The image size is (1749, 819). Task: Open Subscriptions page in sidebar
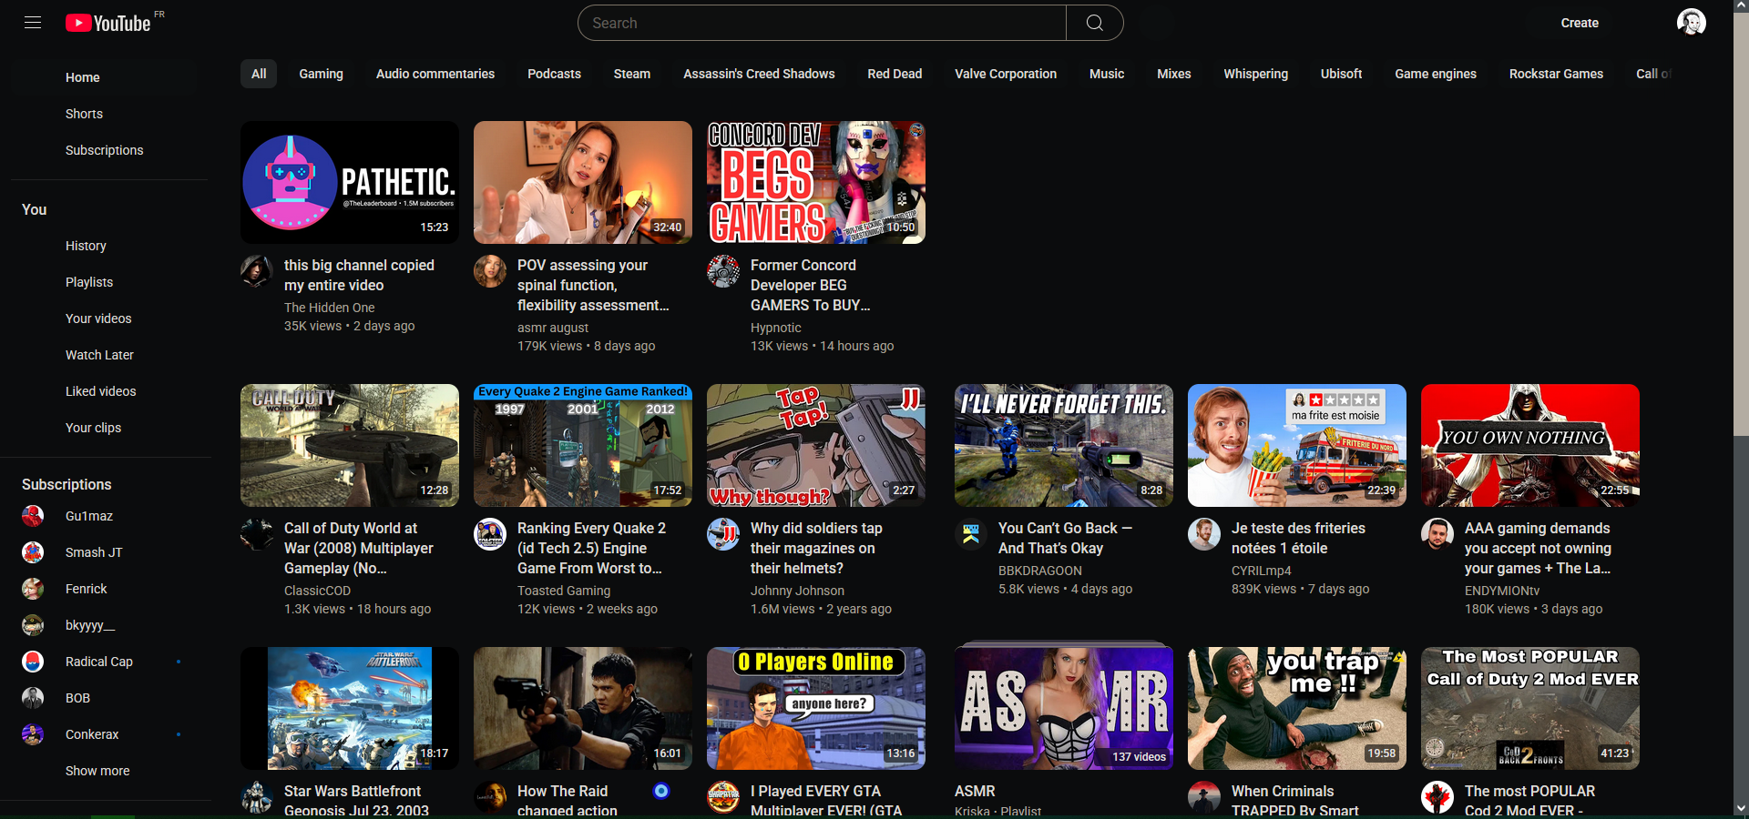(x=104, y=150)
